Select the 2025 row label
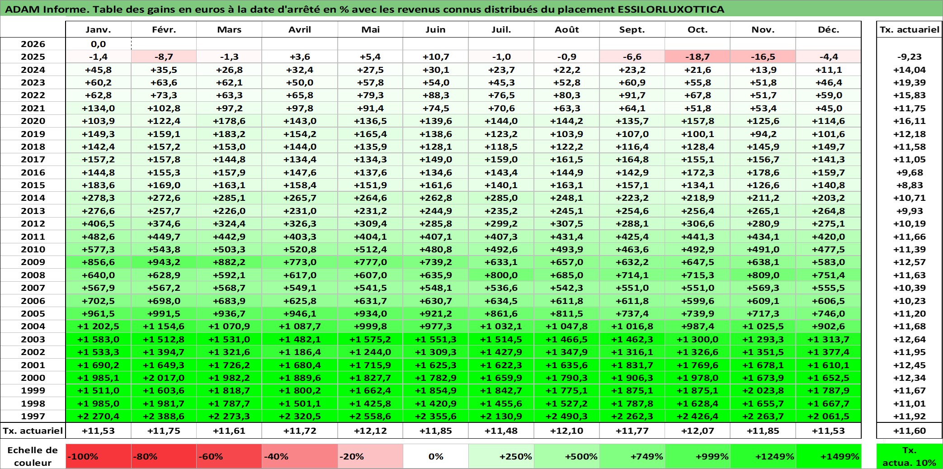This screenshot has height=469, width=943. [33, 57]
